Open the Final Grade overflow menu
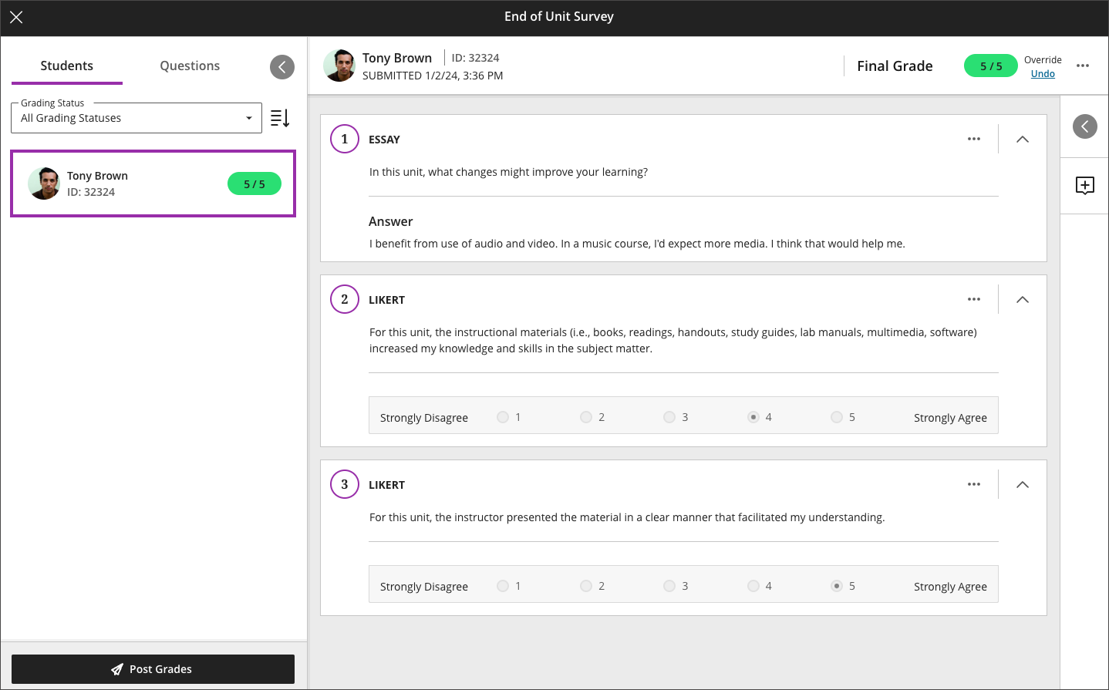The height and width of the screenshot is (690, 1109). point(1084,66)
